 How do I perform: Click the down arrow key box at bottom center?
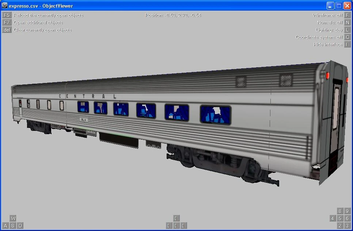tap(176, 226)
